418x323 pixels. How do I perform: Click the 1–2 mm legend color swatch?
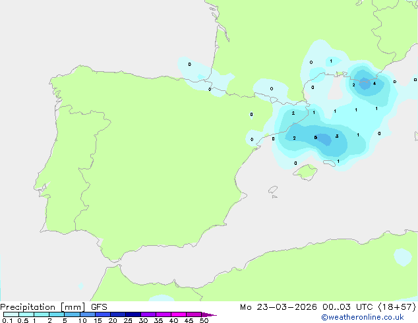42,314
